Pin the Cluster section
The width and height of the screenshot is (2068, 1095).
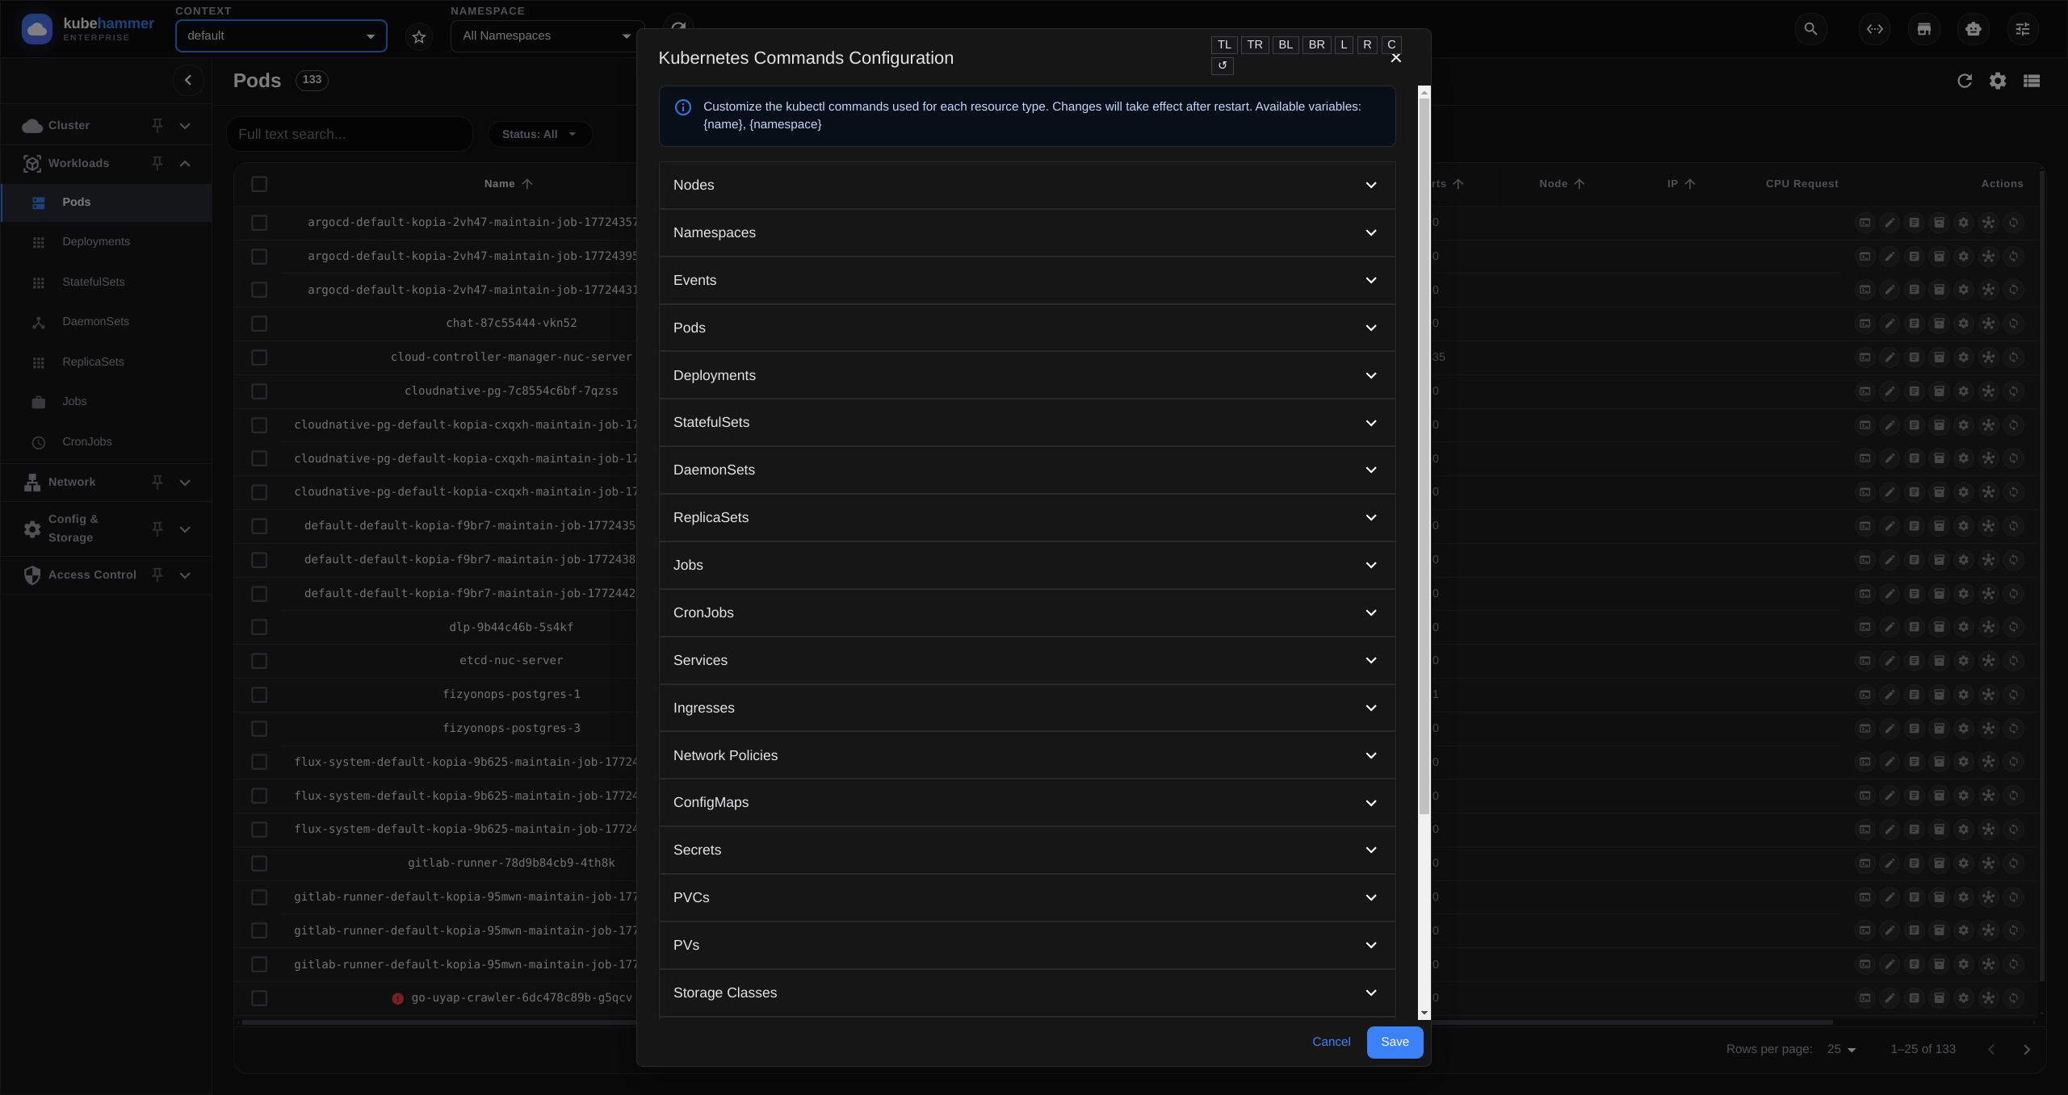click(157, 125)
